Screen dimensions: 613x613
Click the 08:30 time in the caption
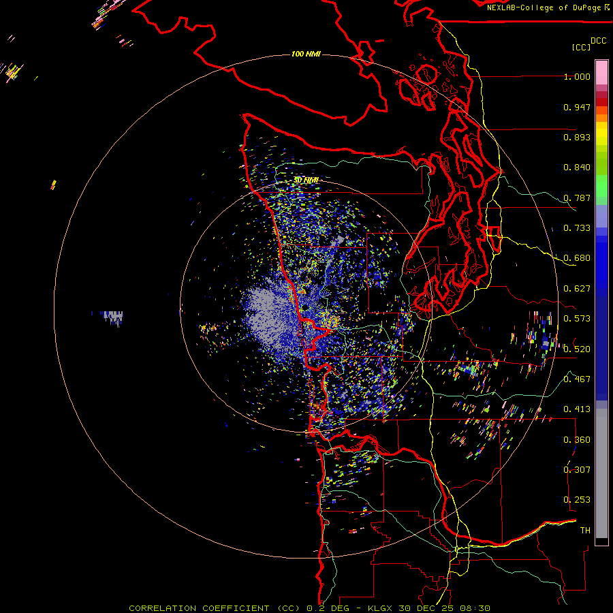coord(475,608)
